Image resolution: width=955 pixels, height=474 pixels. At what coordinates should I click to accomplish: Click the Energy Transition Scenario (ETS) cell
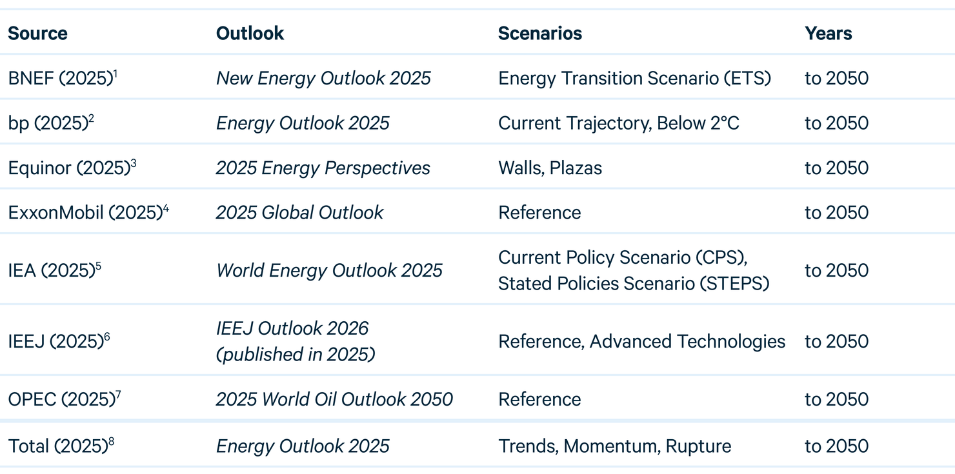pos(634,79)
